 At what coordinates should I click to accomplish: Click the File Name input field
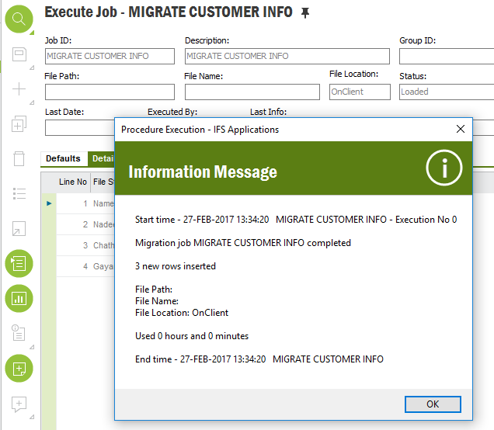(252, 92)
